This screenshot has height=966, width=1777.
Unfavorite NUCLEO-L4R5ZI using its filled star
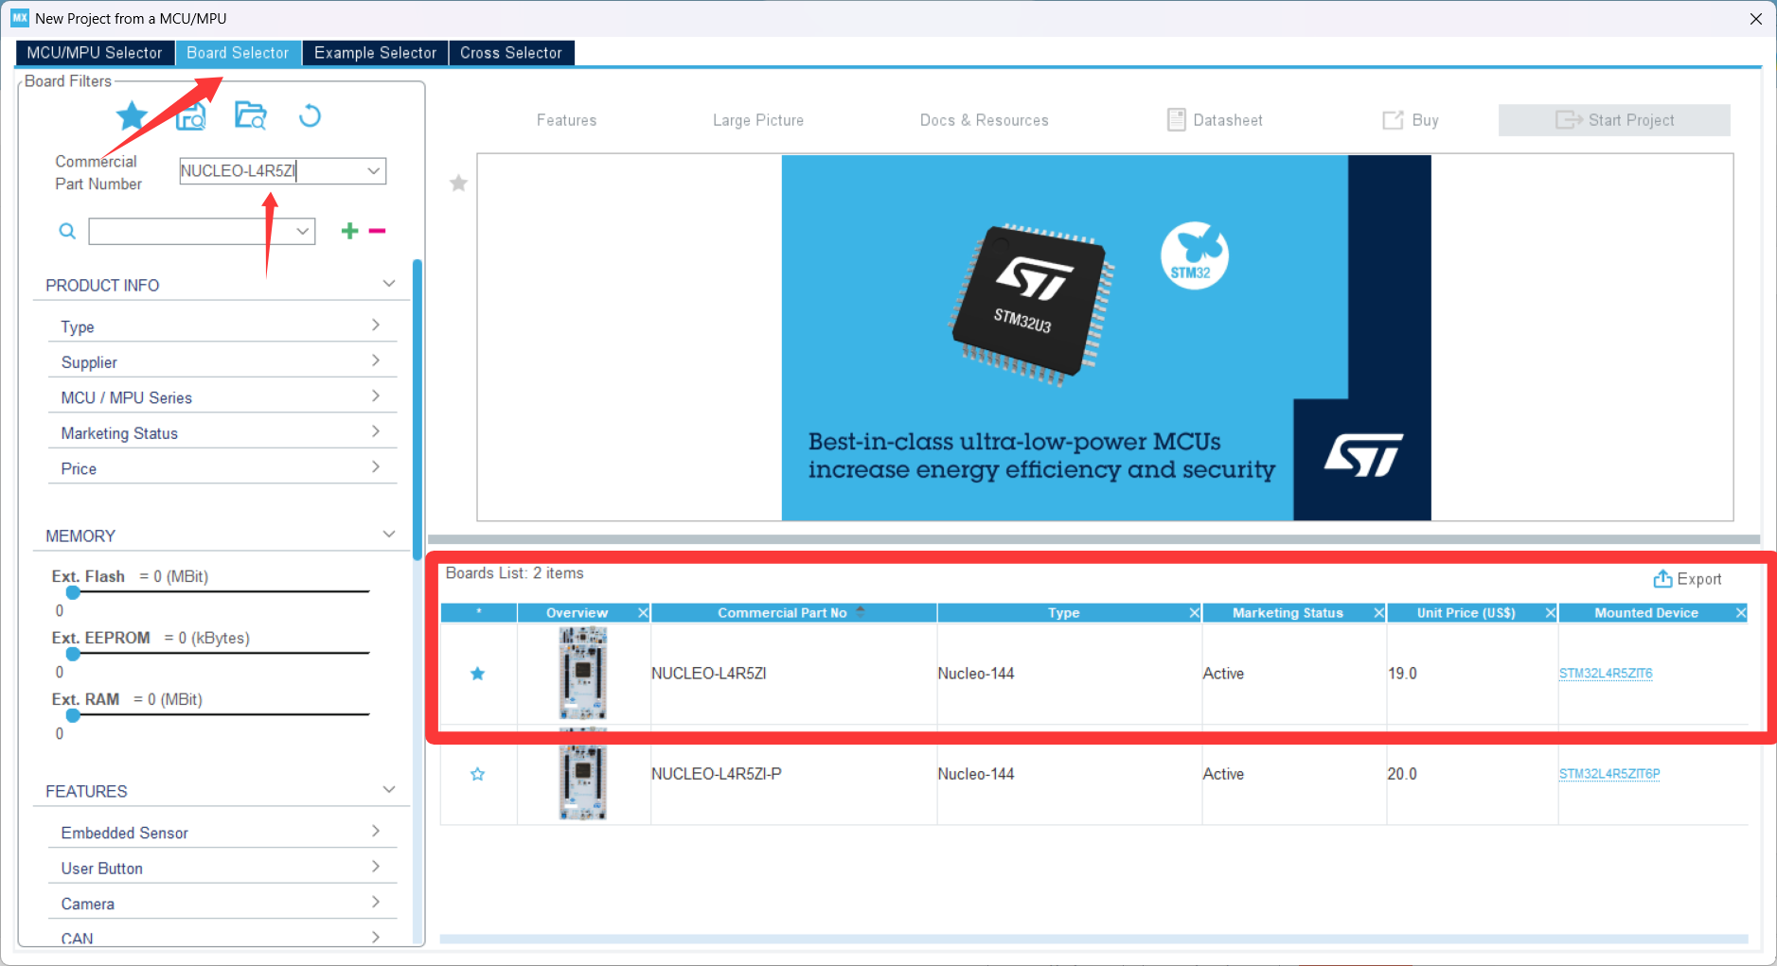point(478,674)
